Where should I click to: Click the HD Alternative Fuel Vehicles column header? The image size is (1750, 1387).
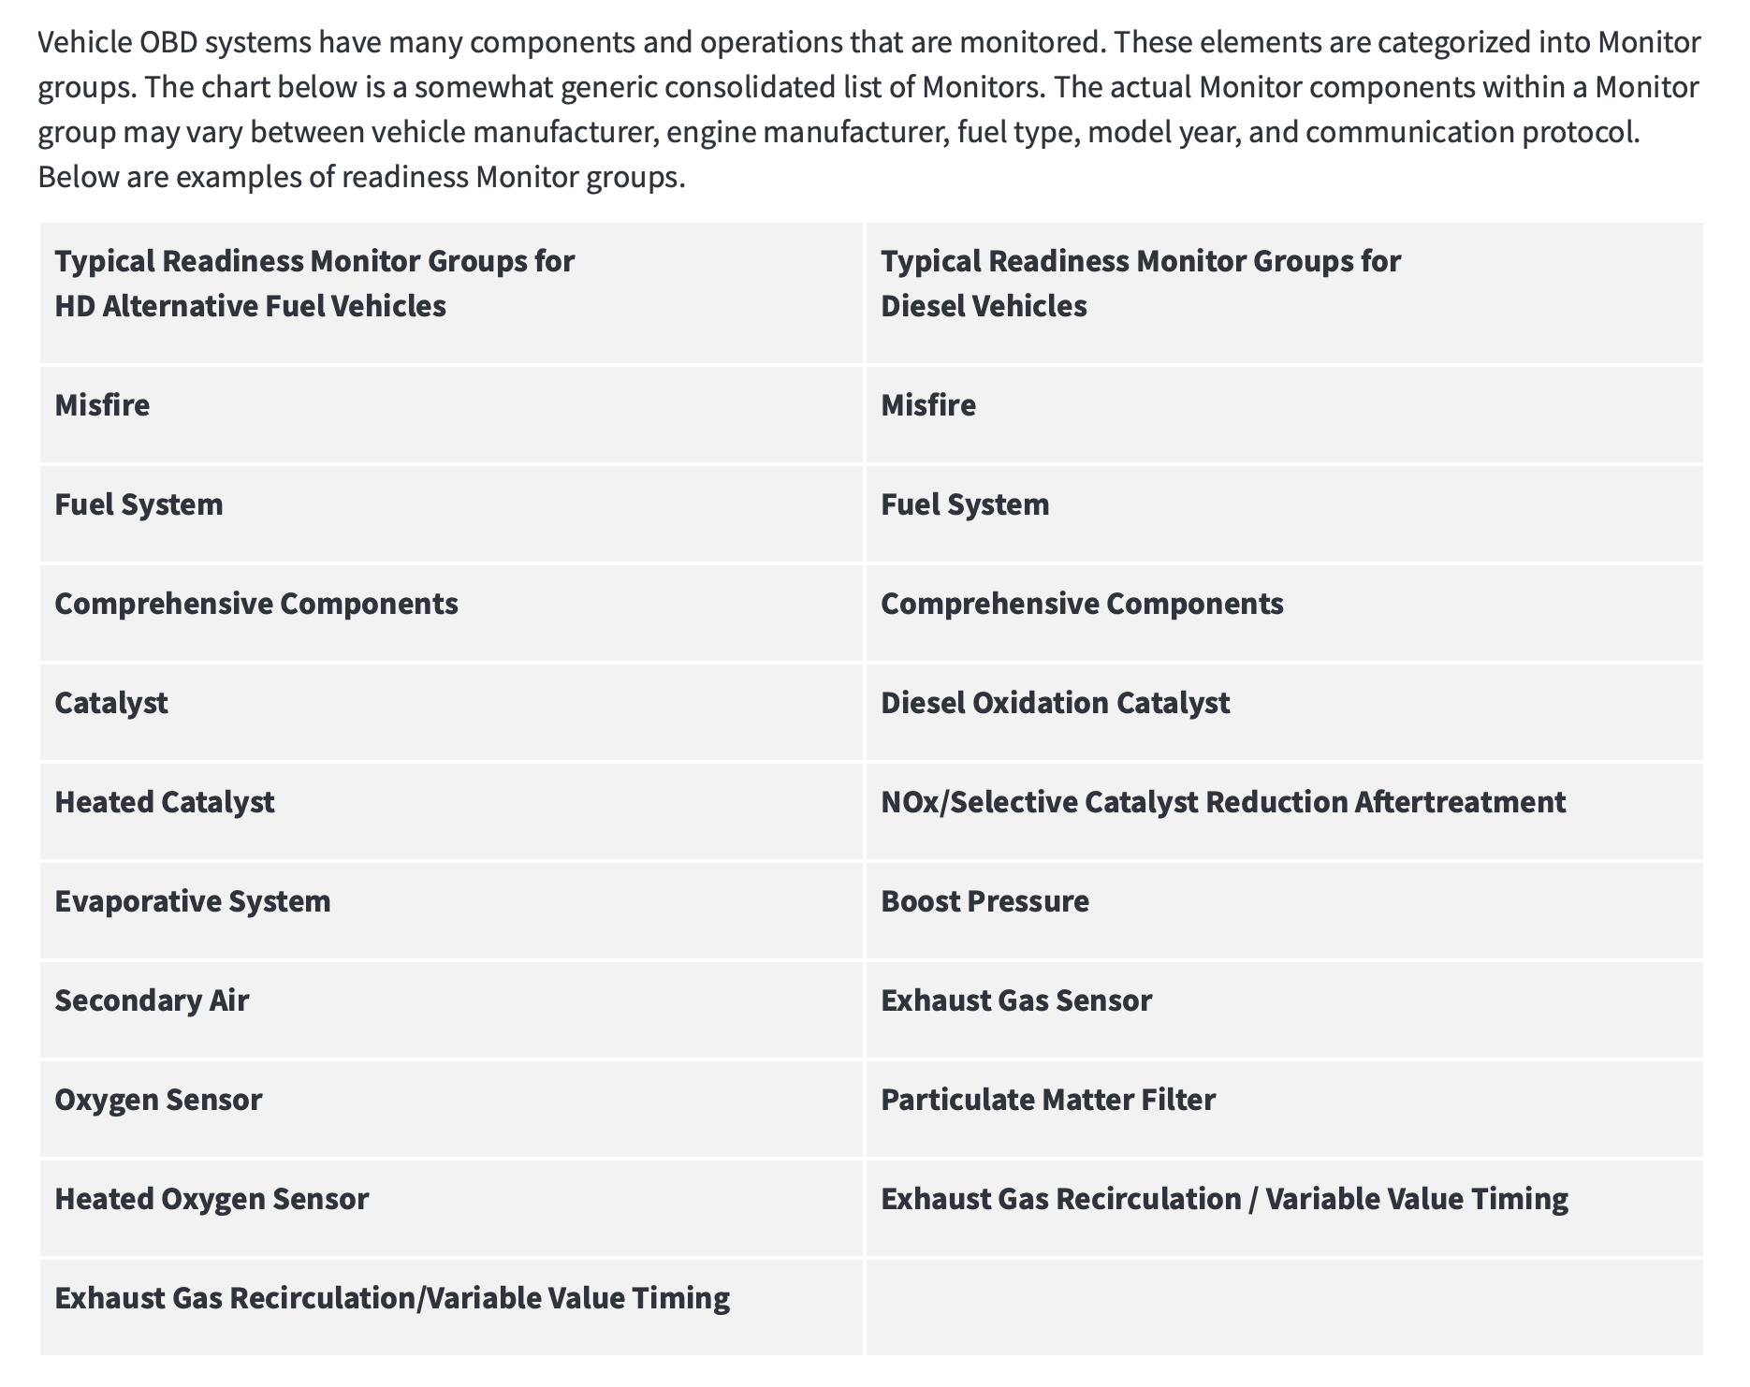(314, 284)
